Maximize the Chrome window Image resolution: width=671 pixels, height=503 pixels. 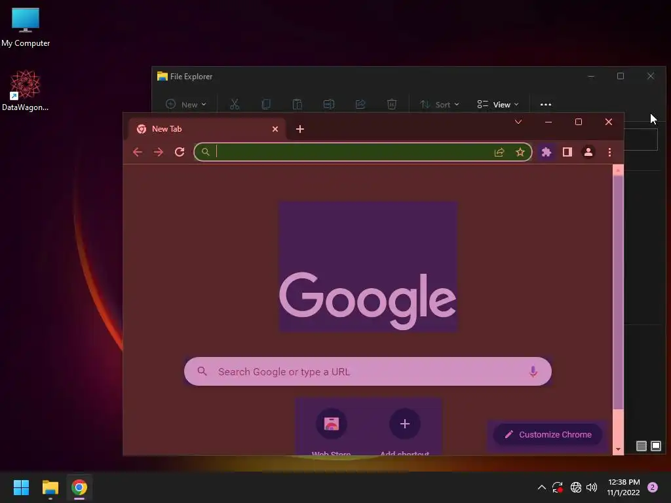pyautogui.click(x=579, y=122)
